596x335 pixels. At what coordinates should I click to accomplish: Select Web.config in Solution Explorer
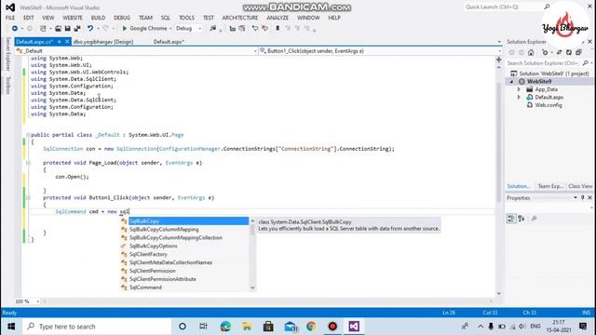549,105
